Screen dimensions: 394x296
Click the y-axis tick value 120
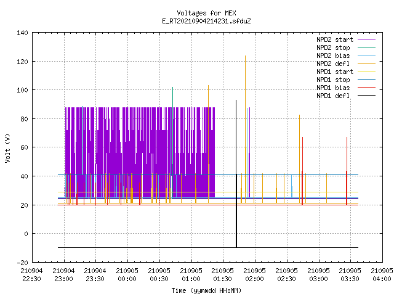[x=22, y=62]
